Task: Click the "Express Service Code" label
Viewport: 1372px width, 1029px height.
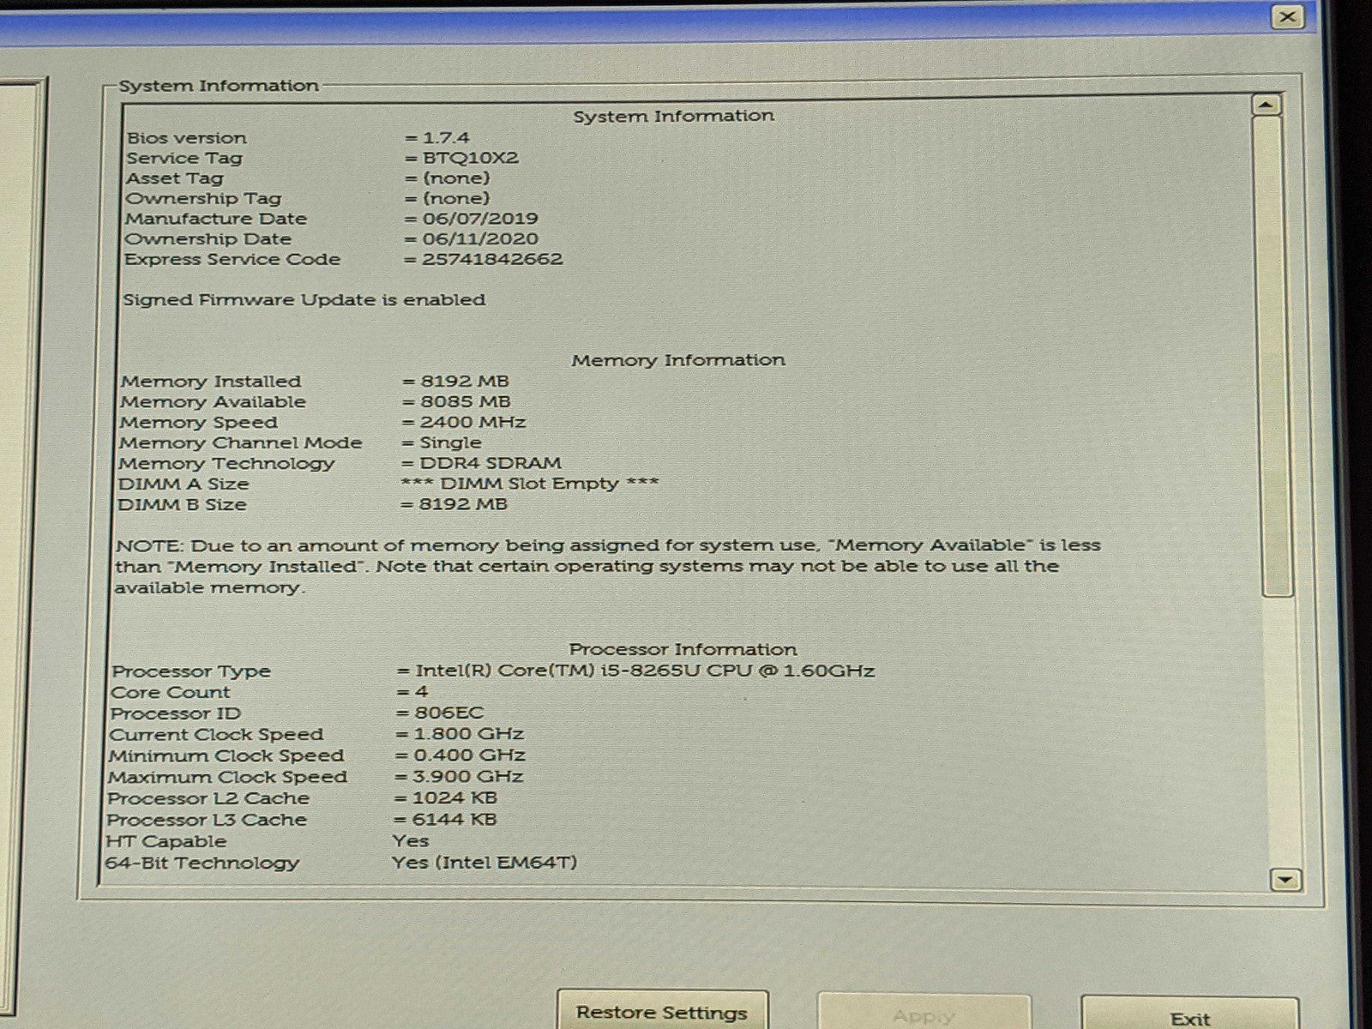Action: point(232,260)
